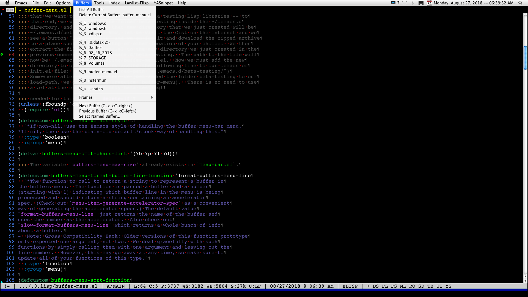Switch to buffer Volumes
This screenshot has width=528, height=297.
pos(115,63)
